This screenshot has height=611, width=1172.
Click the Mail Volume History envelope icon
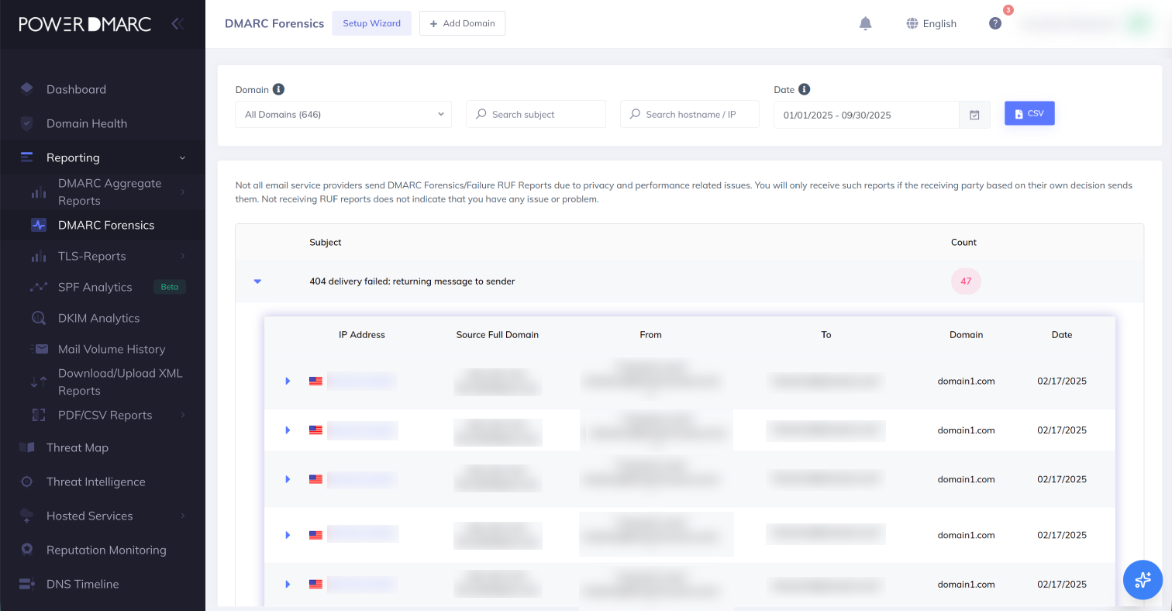tap(39, 349)
